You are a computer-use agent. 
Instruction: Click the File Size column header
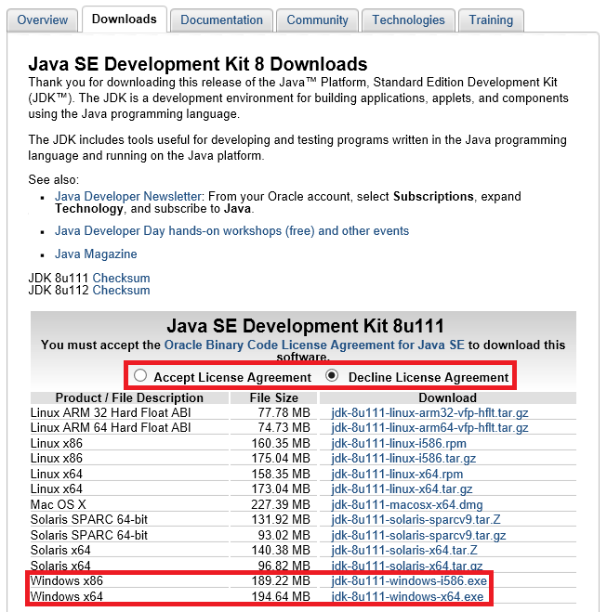pos(274,397)
